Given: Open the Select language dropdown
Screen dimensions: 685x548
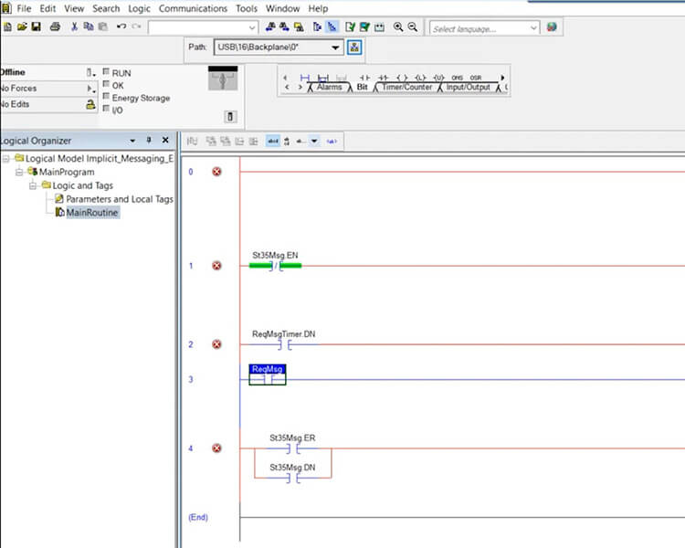Looking at the screenshot, I should tap(533, 28).
